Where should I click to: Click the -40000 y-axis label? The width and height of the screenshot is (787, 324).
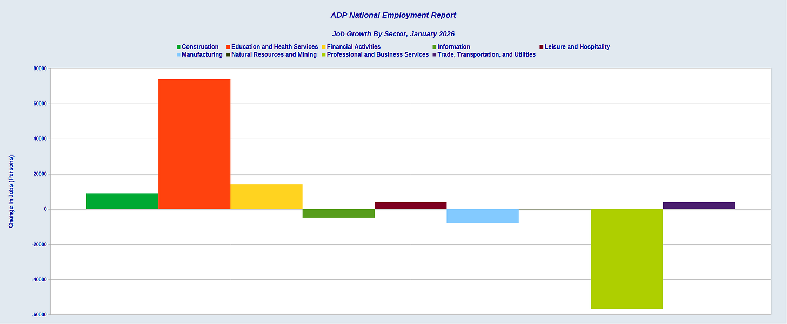click(39, 279)
